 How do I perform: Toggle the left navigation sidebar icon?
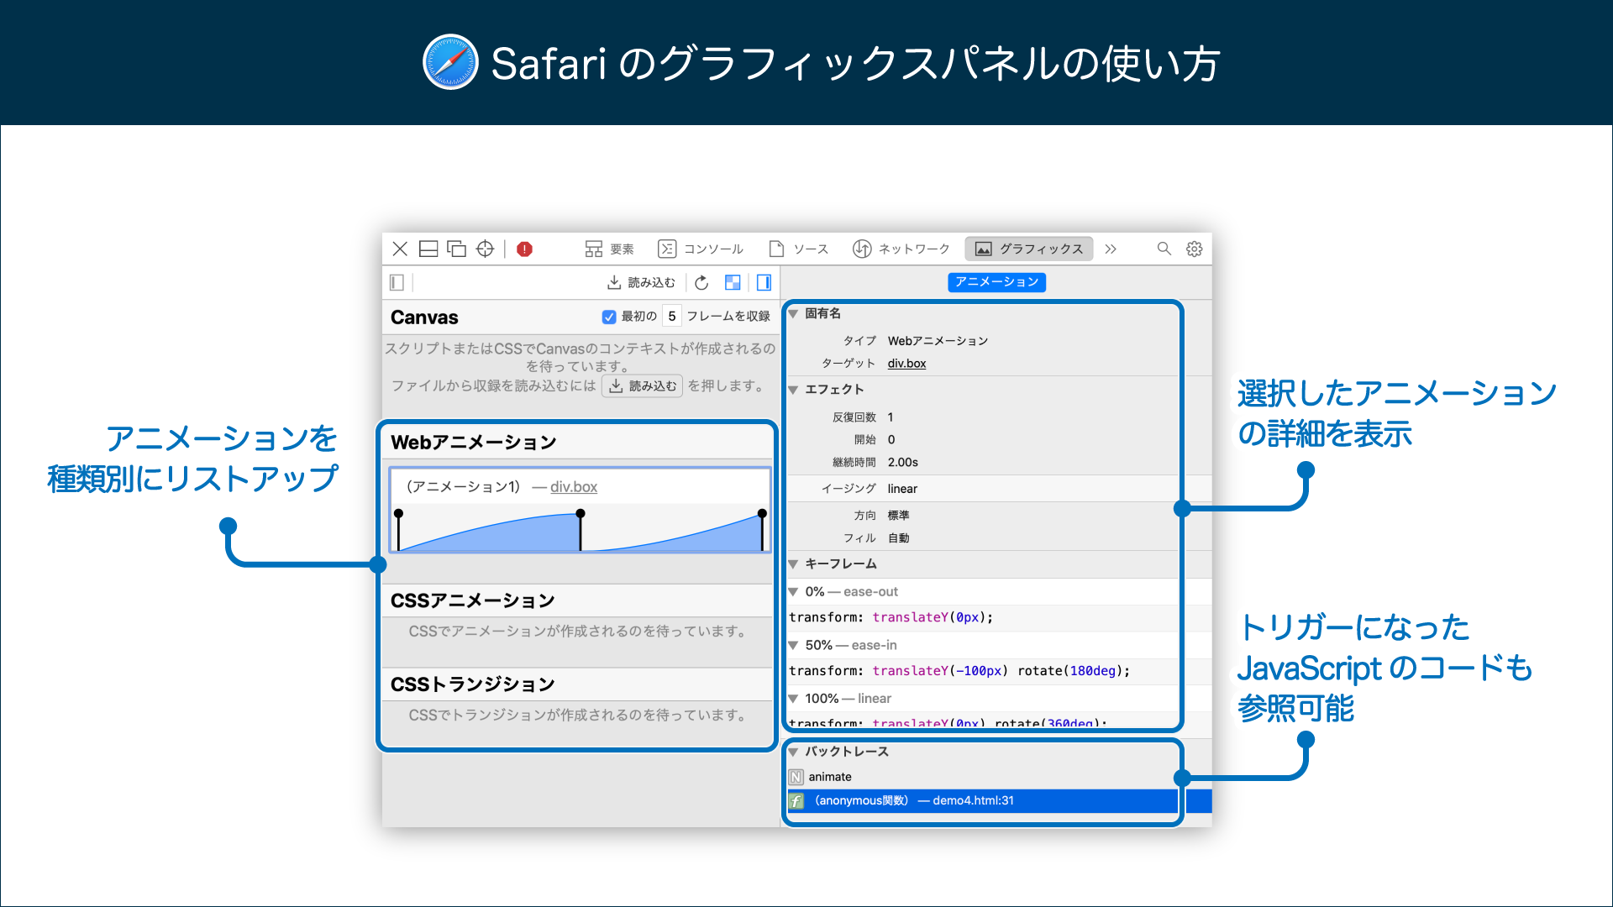point(397,282)
